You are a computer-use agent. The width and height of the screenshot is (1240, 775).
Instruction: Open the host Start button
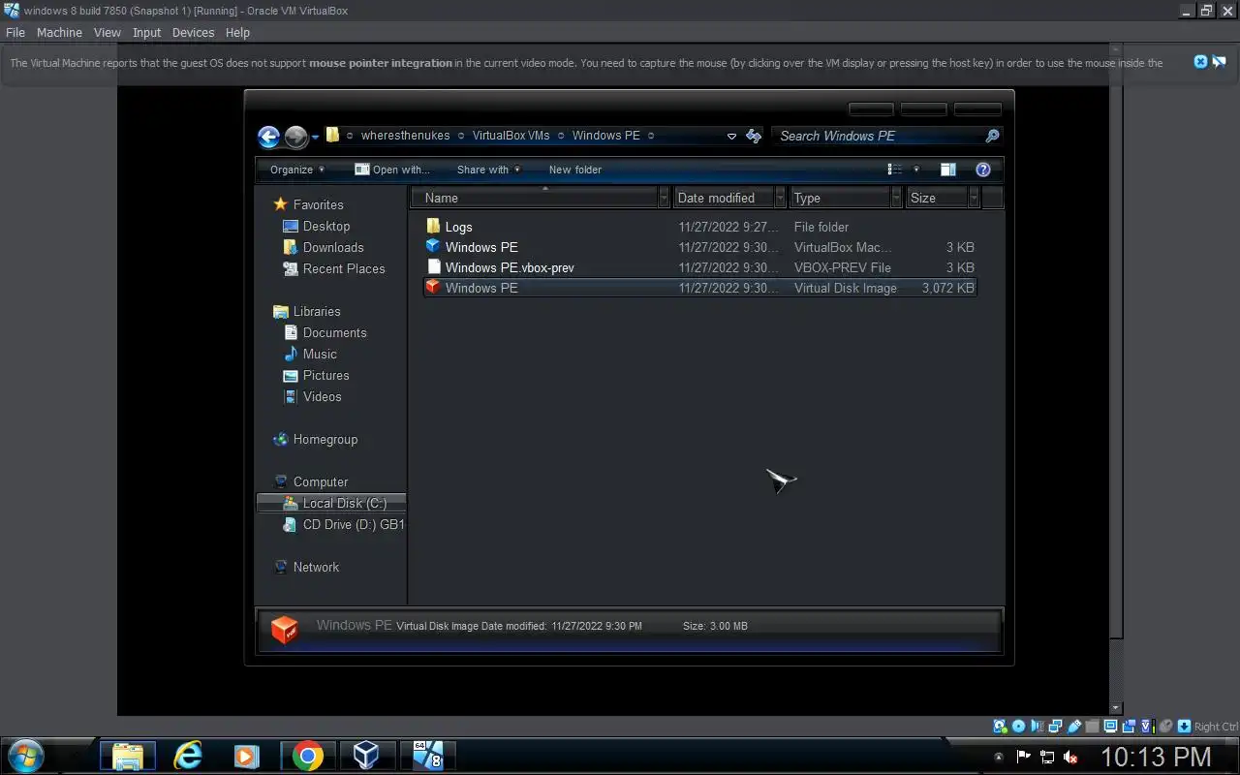point(25,756)
